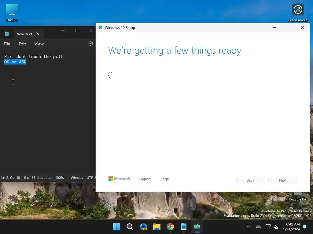Image resolution: width=313 pixels, height=234 pixels.
Task: Open the Edit menu in Notepad
Action: [x=22, y=44]
